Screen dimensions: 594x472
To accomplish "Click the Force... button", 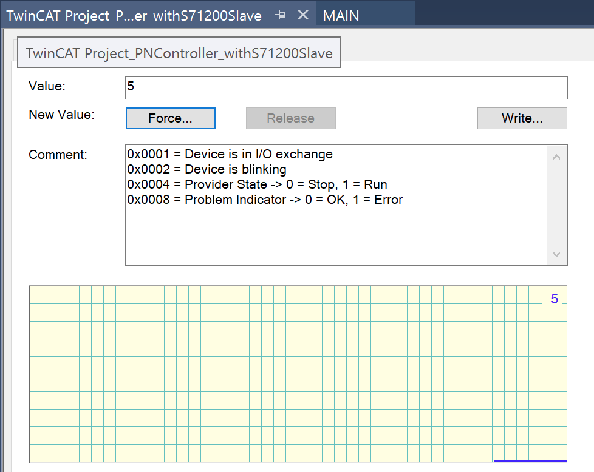I will 171,118.
